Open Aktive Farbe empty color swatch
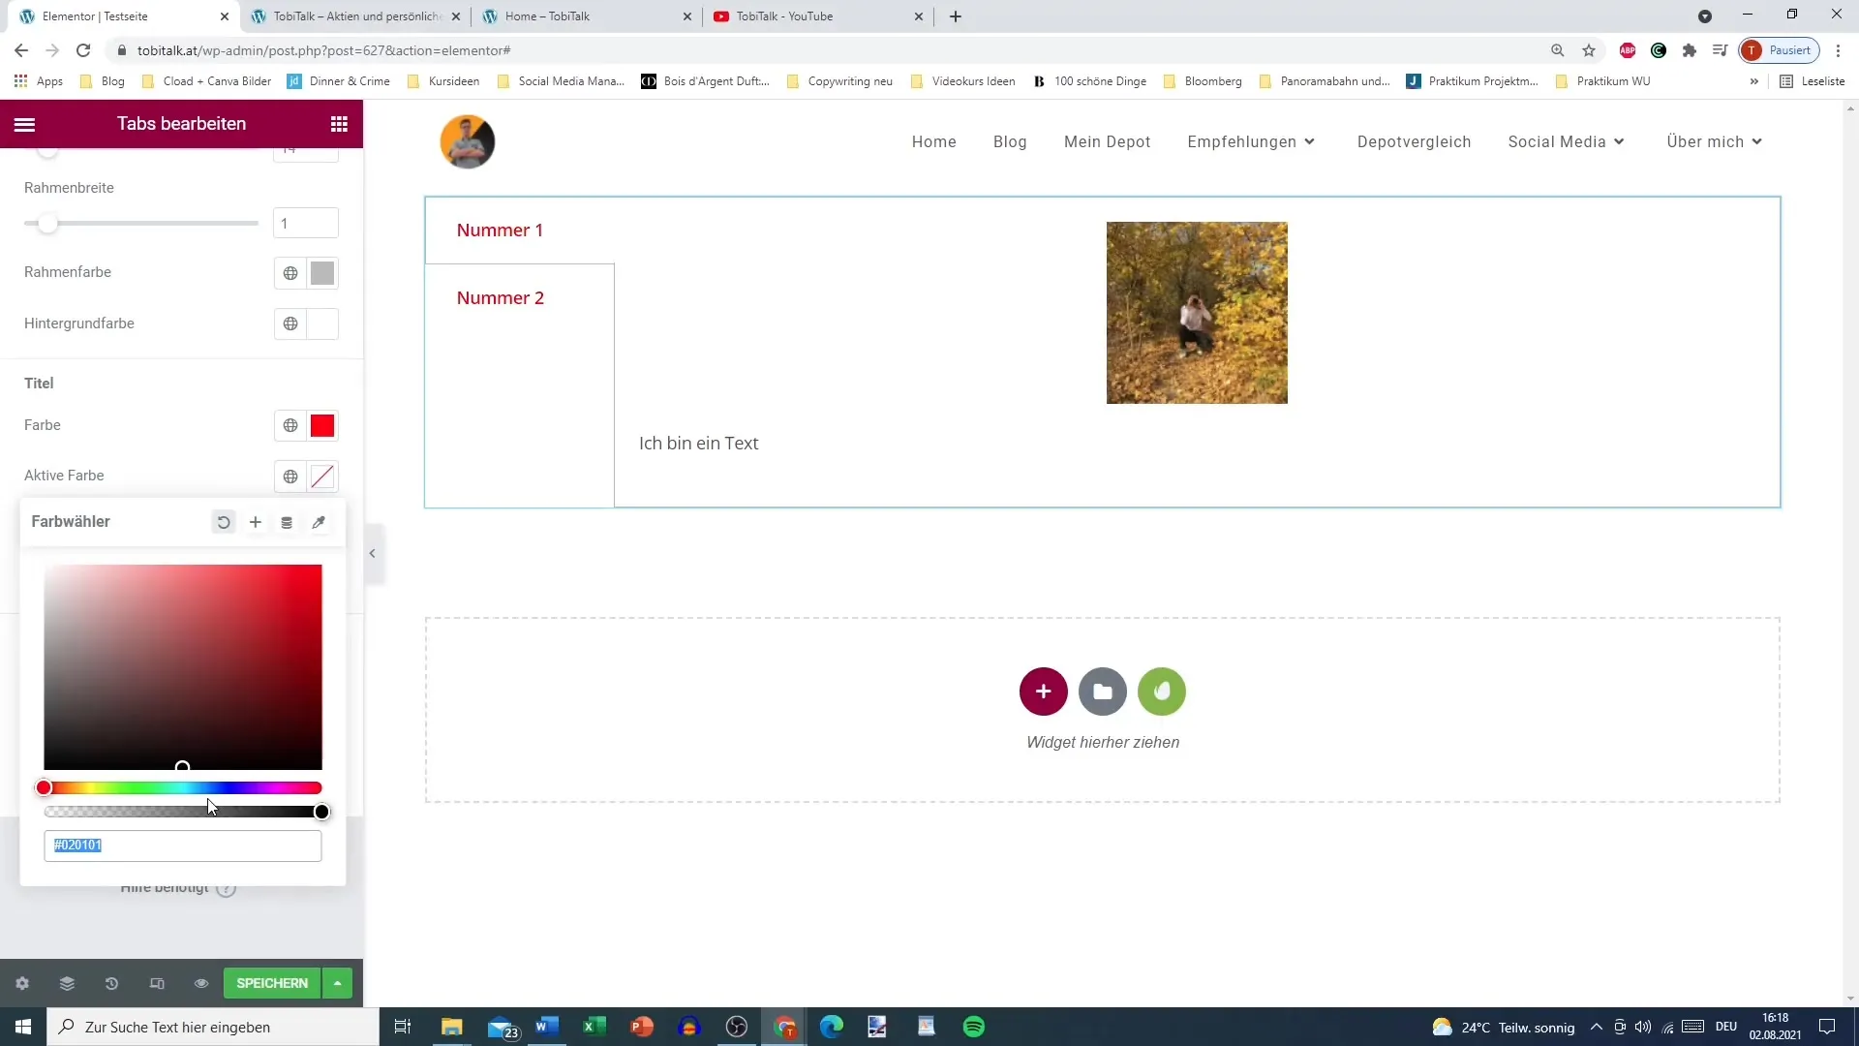Viewport: 1859px width, 1046px height. (x=322, y=477)
